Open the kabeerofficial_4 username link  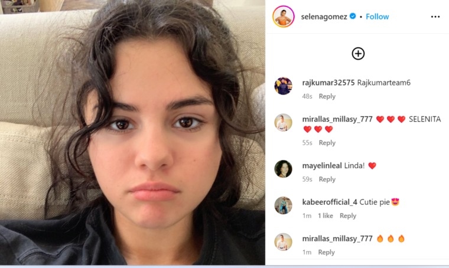coord(330,202)
